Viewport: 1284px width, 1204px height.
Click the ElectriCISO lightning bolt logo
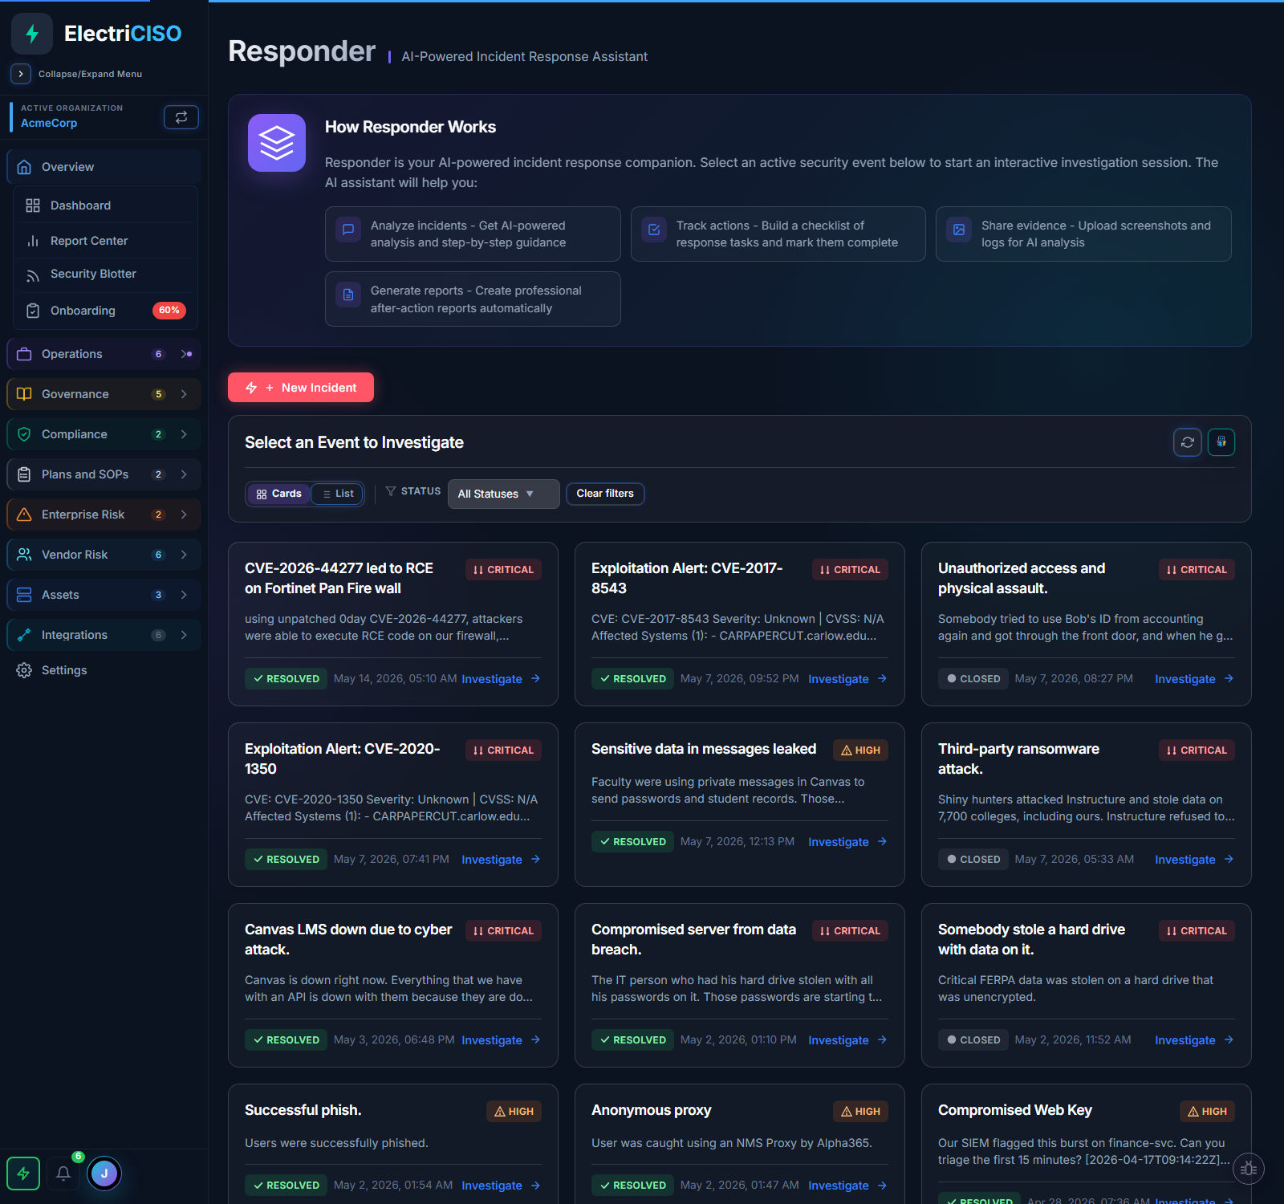pos(32,34)
